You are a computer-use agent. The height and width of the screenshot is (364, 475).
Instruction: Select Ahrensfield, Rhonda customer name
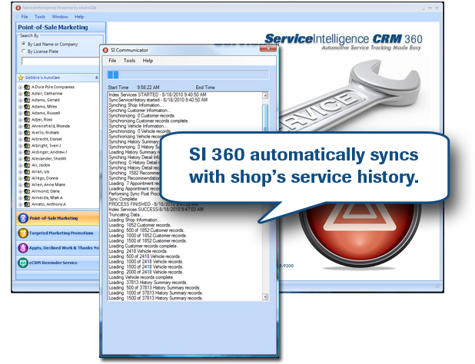coord(51,126)
